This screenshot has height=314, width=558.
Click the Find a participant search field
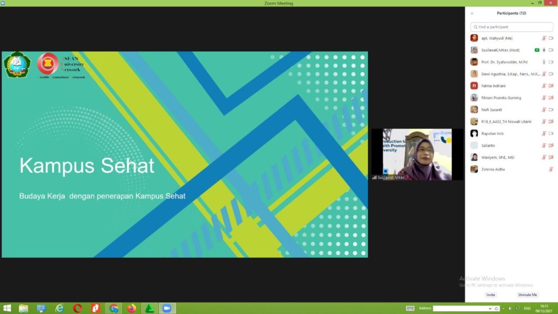pos(512,27)
